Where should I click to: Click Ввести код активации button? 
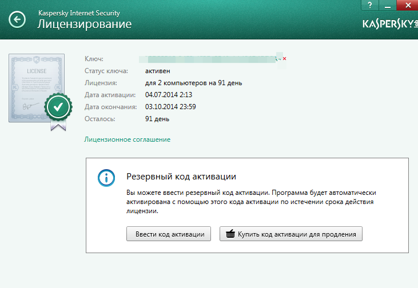[169, 234]
